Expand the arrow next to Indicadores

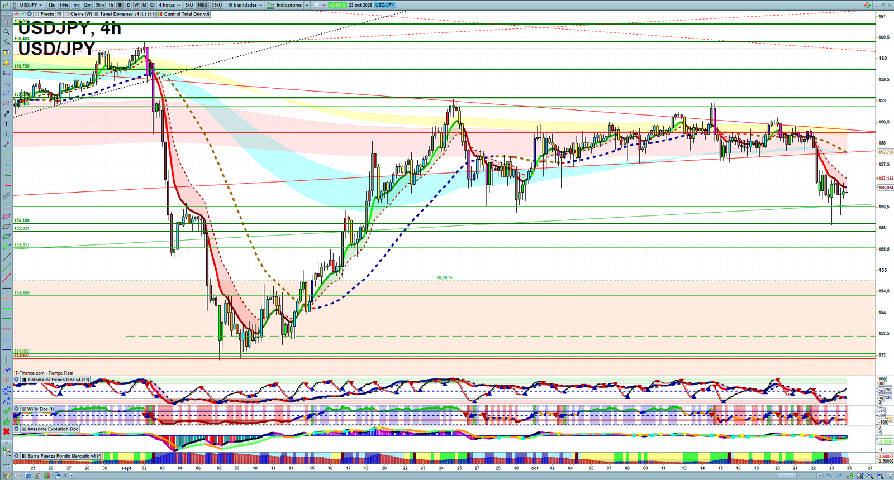click(307, 5)
